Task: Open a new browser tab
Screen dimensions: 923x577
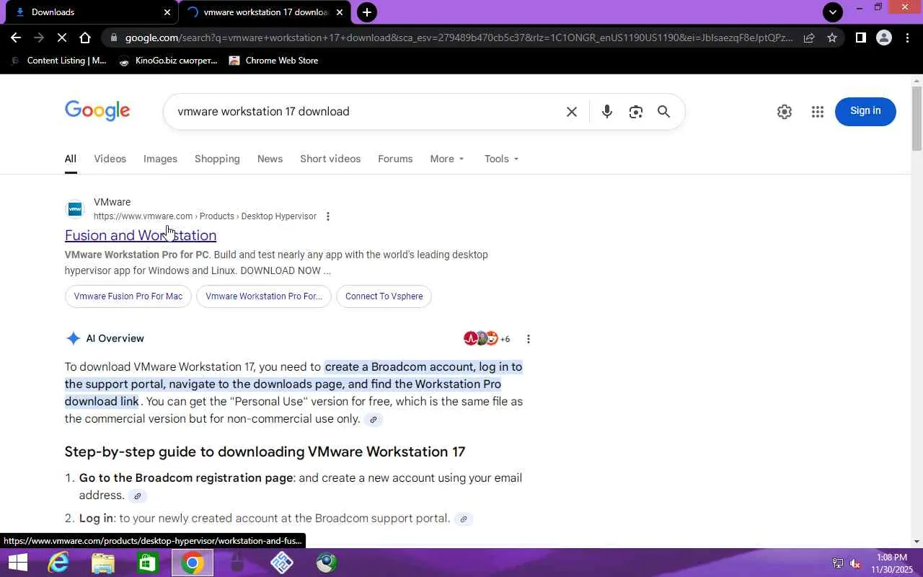Action: [x=367, y=12]
